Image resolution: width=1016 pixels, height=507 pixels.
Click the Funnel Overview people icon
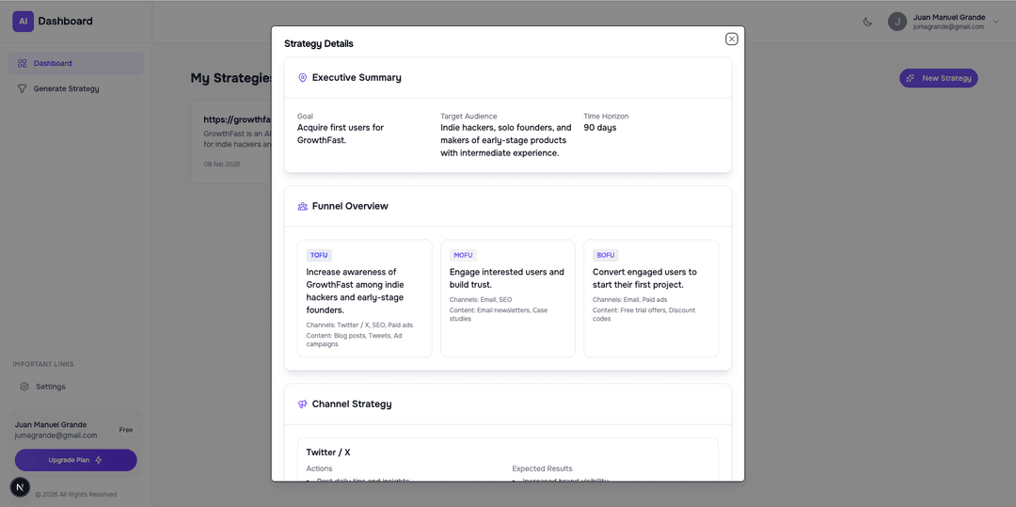pyautogui.click(x=303, y=206)
